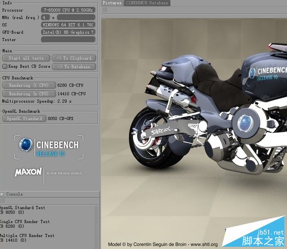
Task: Click the empty Tester name field
Action: click(68, 39)
